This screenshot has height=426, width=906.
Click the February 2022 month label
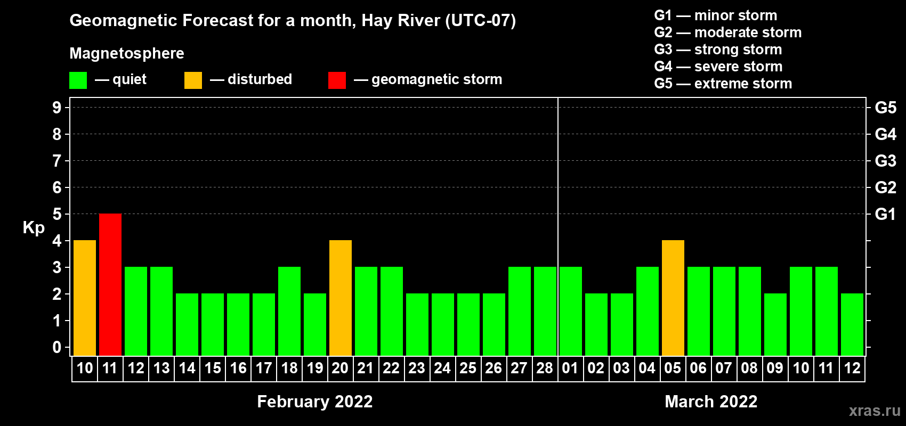click(315, 402)
